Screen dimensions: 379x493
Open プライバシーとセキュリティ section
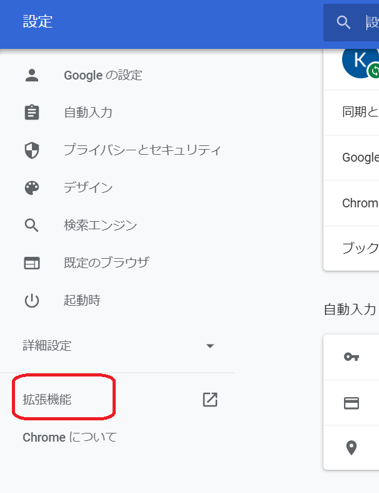coord(143,150)
